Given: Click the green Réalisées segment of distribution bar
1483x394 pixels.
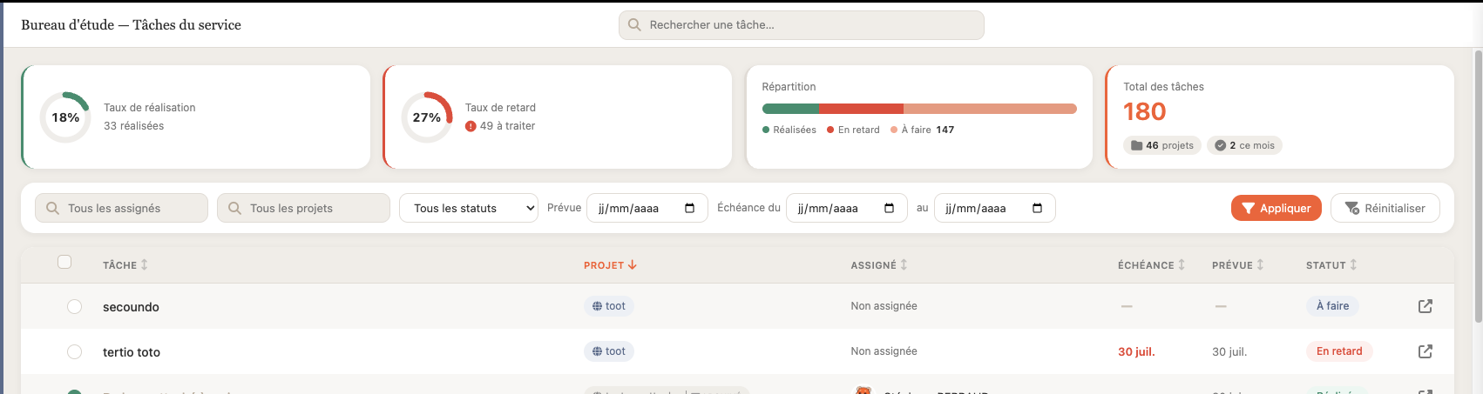Looking at the screenshot, I should [x=790, y=109].
